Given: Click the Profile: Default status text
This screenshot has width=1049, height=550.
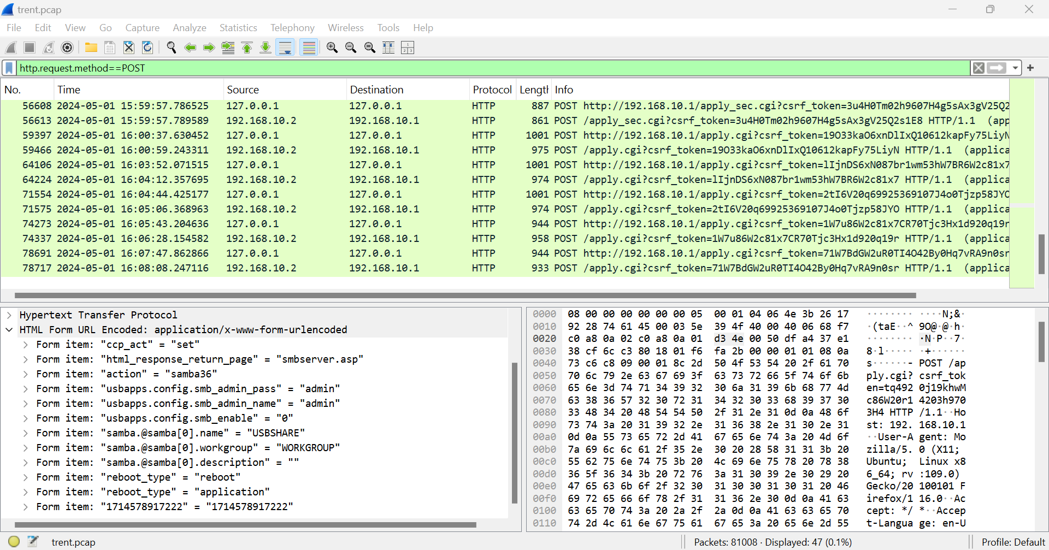Looking at the screenshot, I should click(x=1012, y=542).
